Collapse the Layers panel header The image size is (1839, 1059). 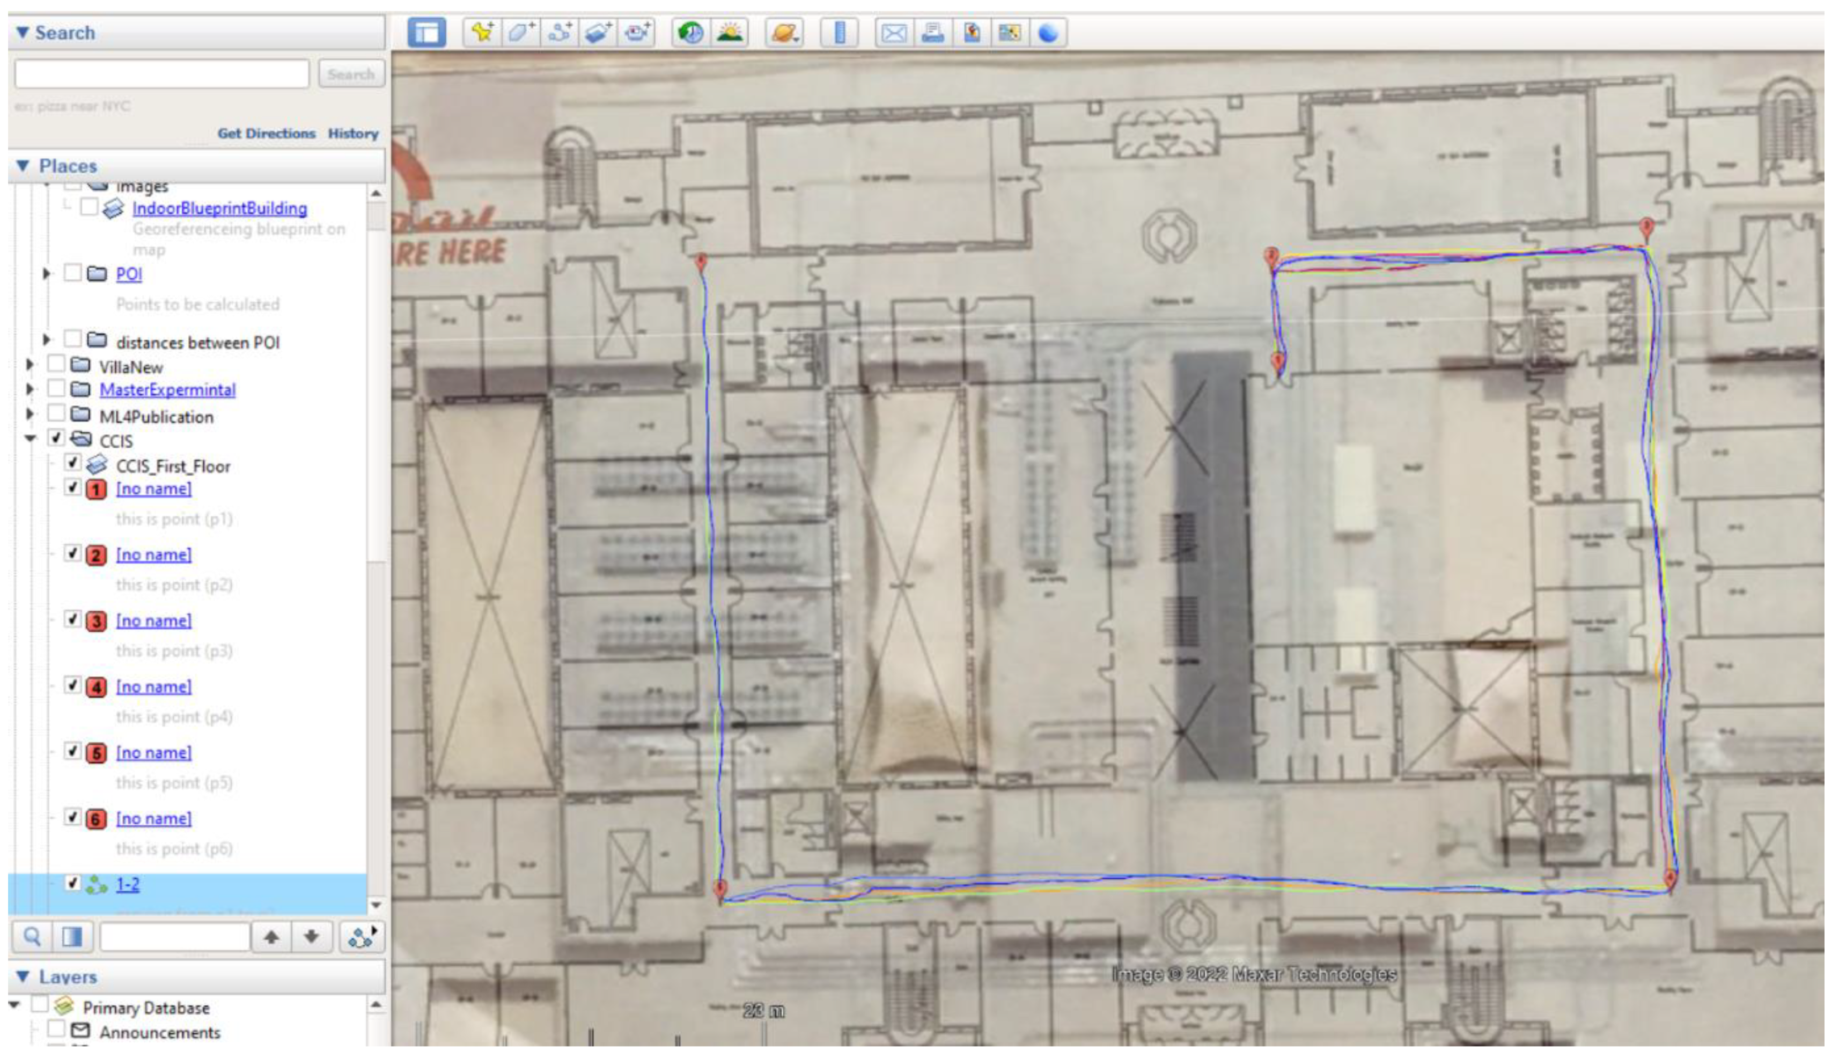(23, 976)
